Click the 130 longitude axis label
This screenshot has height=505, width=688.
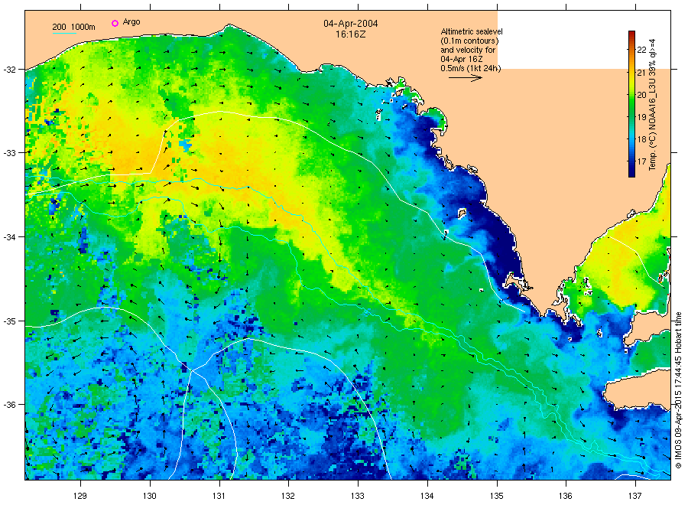[x=150, y=497]
